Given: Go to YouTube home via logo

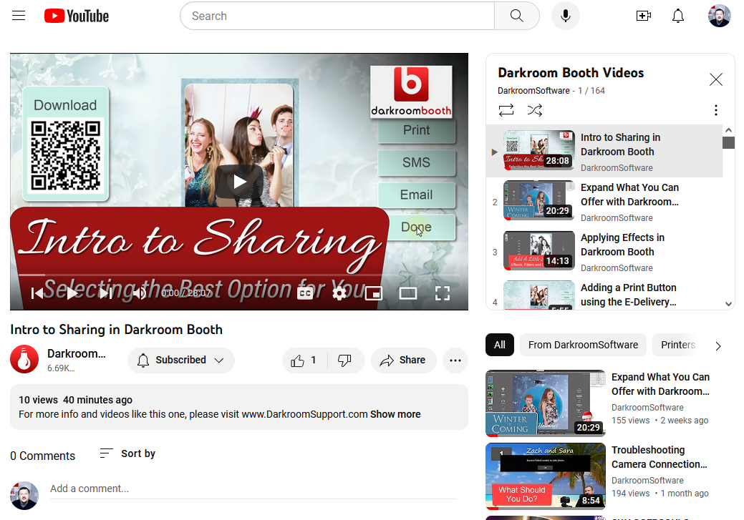Looking at the screenshot, I should (x=77, y=16).
